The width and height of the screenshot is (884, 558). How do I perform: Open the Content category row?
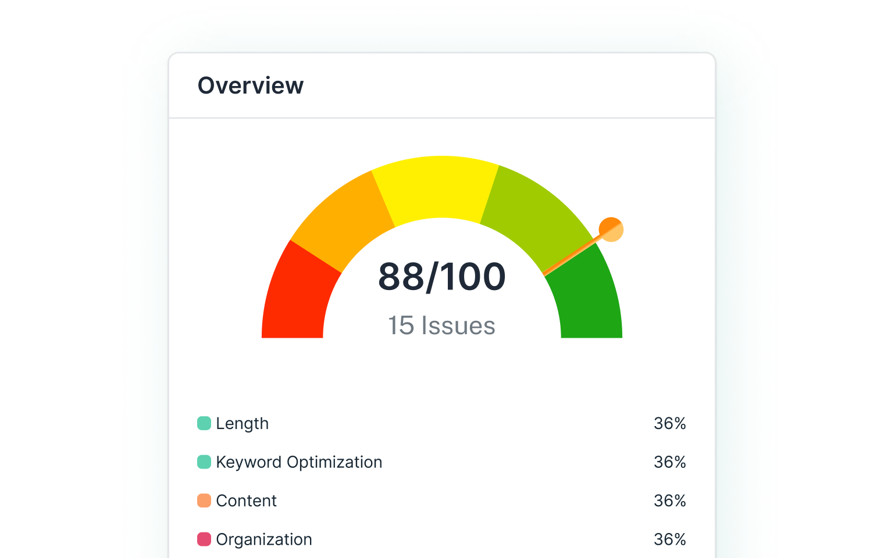point(246,501)
